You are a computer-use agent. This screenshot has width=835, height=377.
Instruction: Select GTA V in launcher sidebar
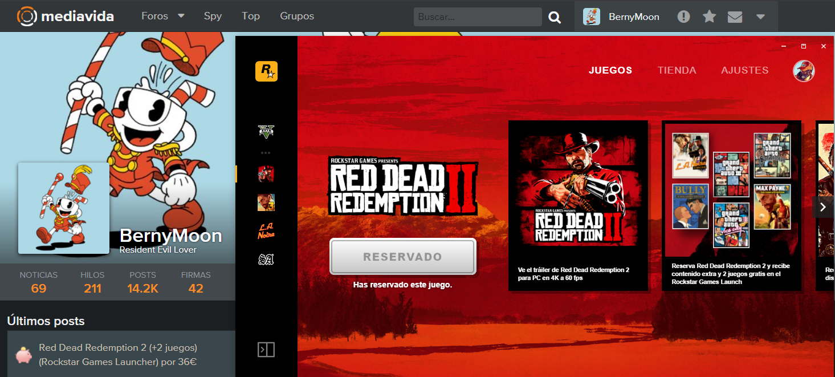click(266, 131)
